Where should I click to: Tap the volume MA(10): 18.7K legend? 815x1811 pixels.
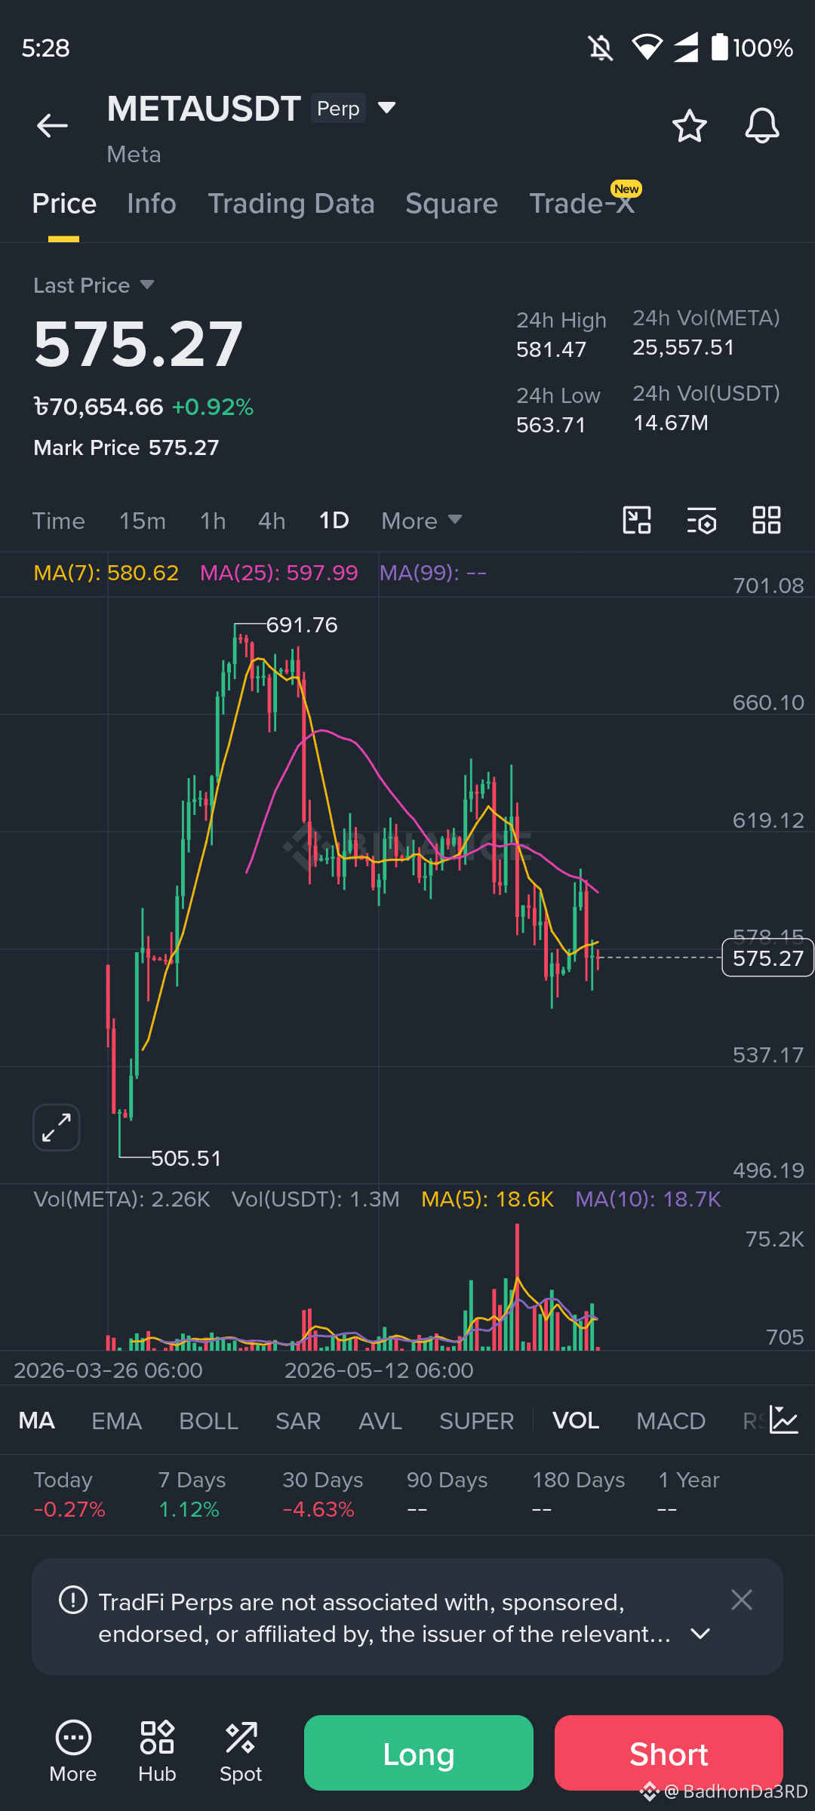[648, 1199]
